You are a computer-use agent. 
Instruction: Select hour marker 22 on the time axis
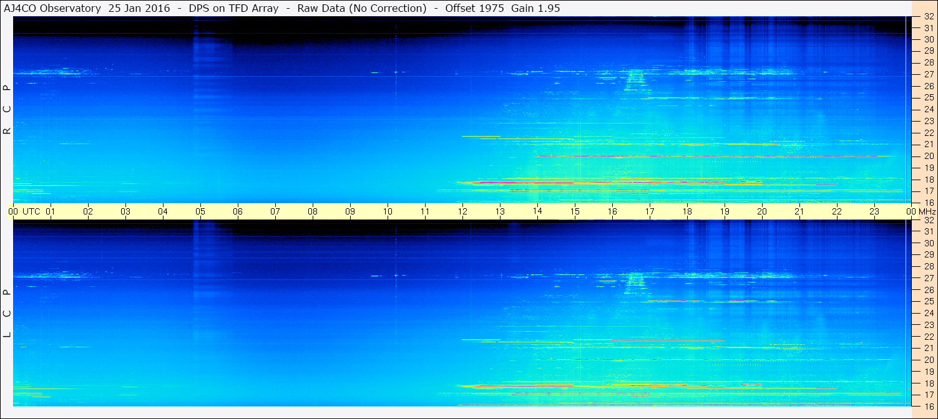point(837,211)
